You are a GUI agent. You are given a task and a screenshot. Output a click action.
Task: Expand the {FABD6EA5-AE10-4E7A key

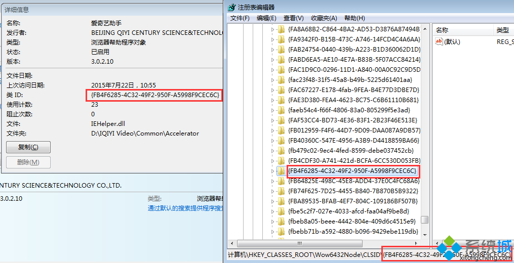coord(272,60)
